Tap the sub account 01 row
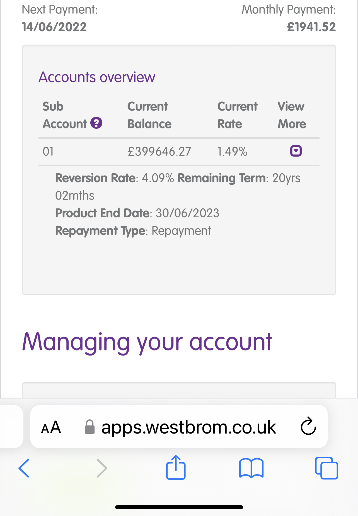Image resolution: width=358 pixels, height=516 pixels. point(179,152)
